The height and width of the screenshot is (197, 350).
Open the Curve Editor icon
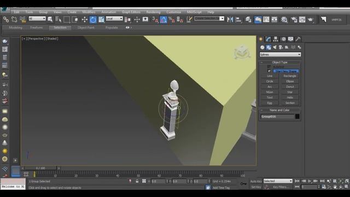coord(266,20)
